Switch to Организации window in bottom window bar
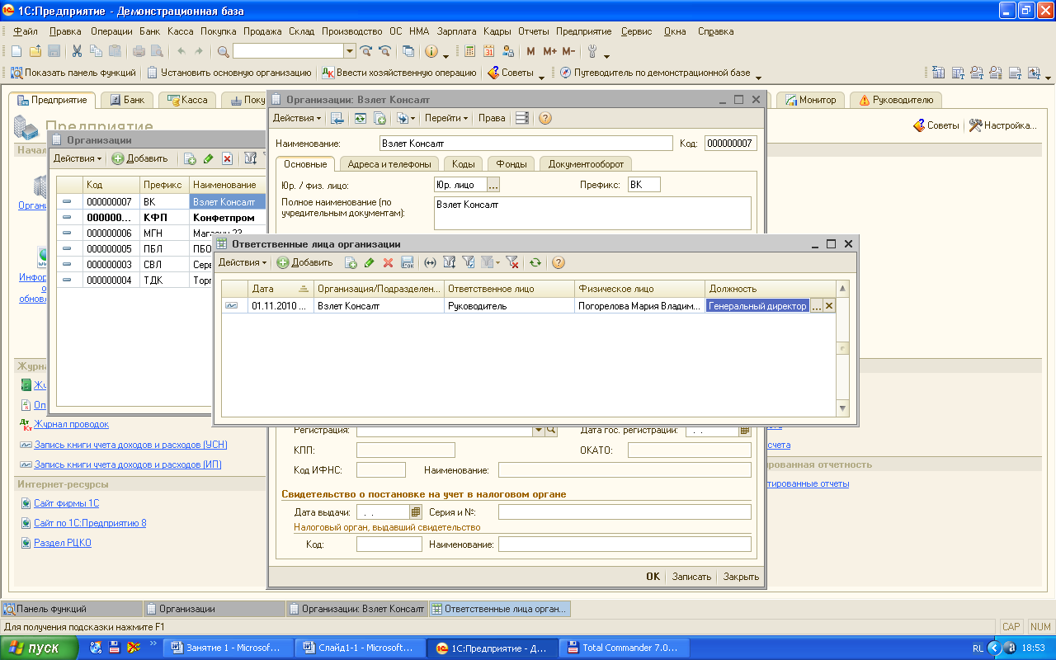1056x660 pixels. (214, 609)
